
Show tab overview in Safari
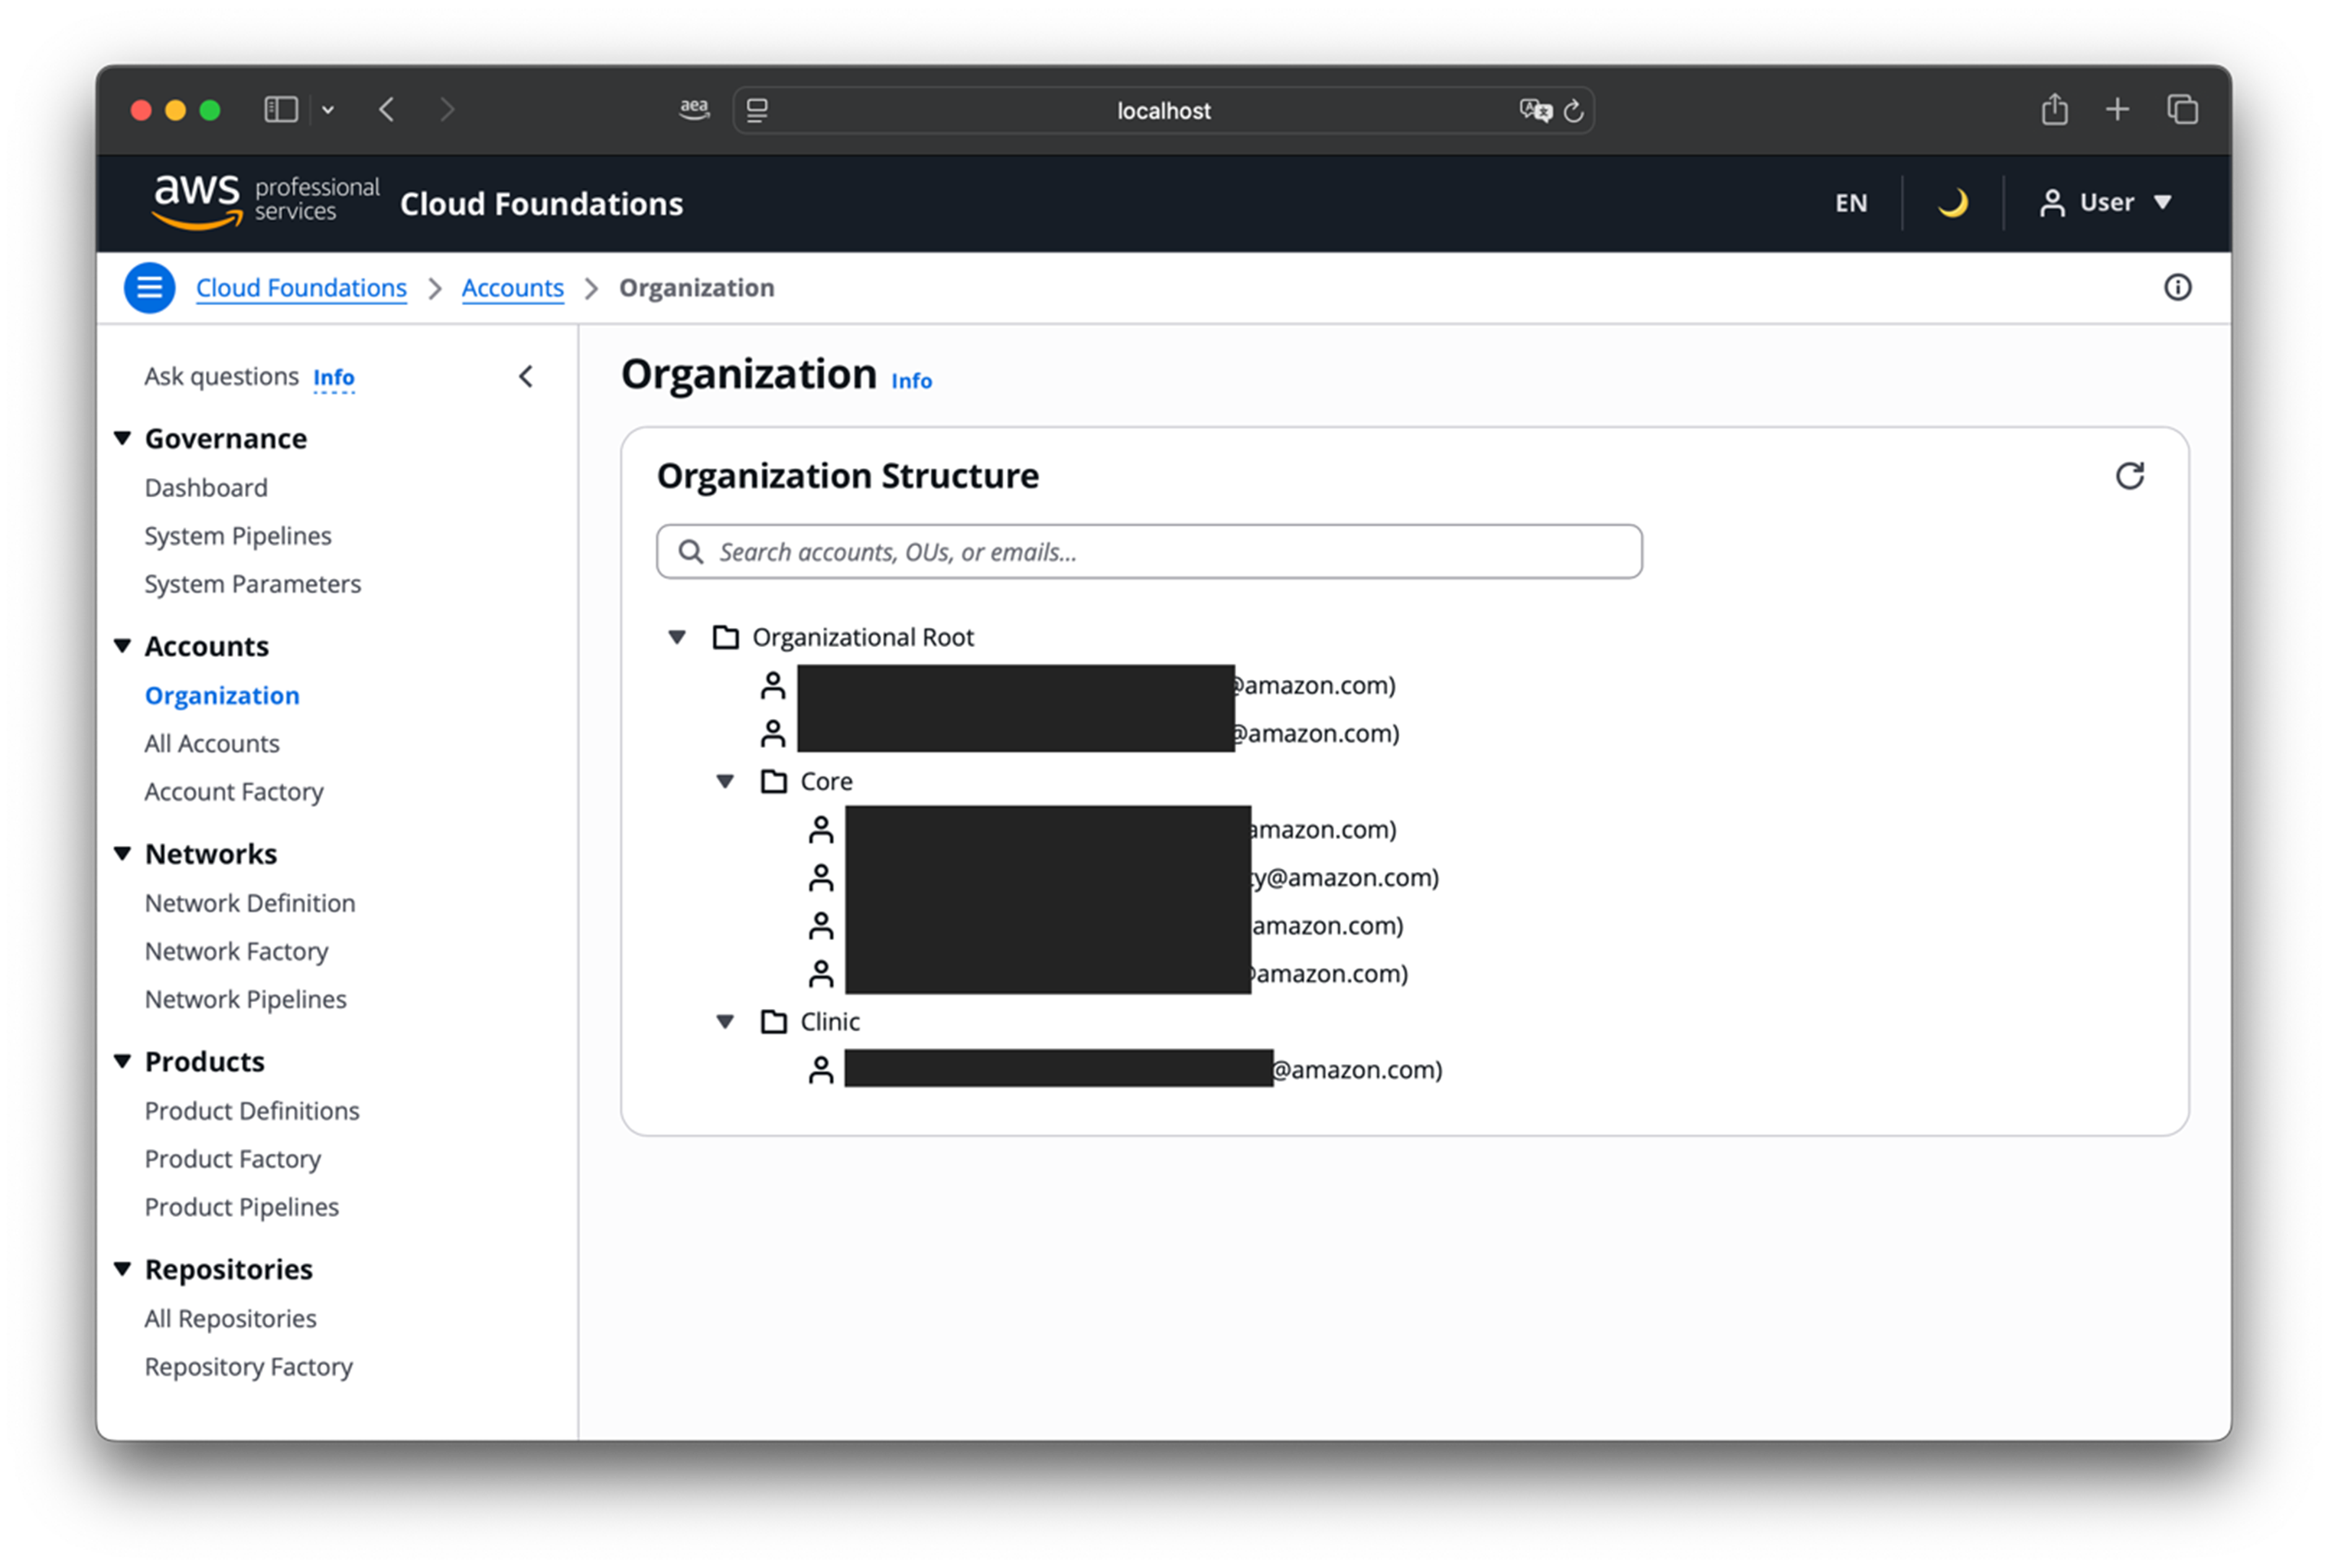[2182, 110]
